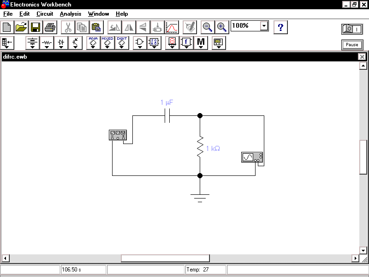369x277 pixels.
Task: Open the Circuit menu
Action: pos(45,14)
